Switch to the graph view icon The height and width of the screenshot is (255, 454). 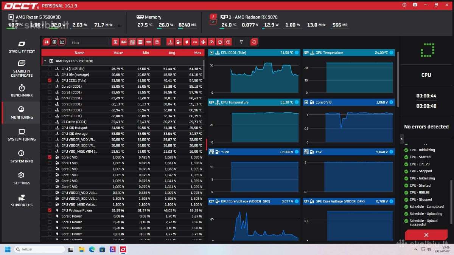pyautogui.click(x=62, y=42)
